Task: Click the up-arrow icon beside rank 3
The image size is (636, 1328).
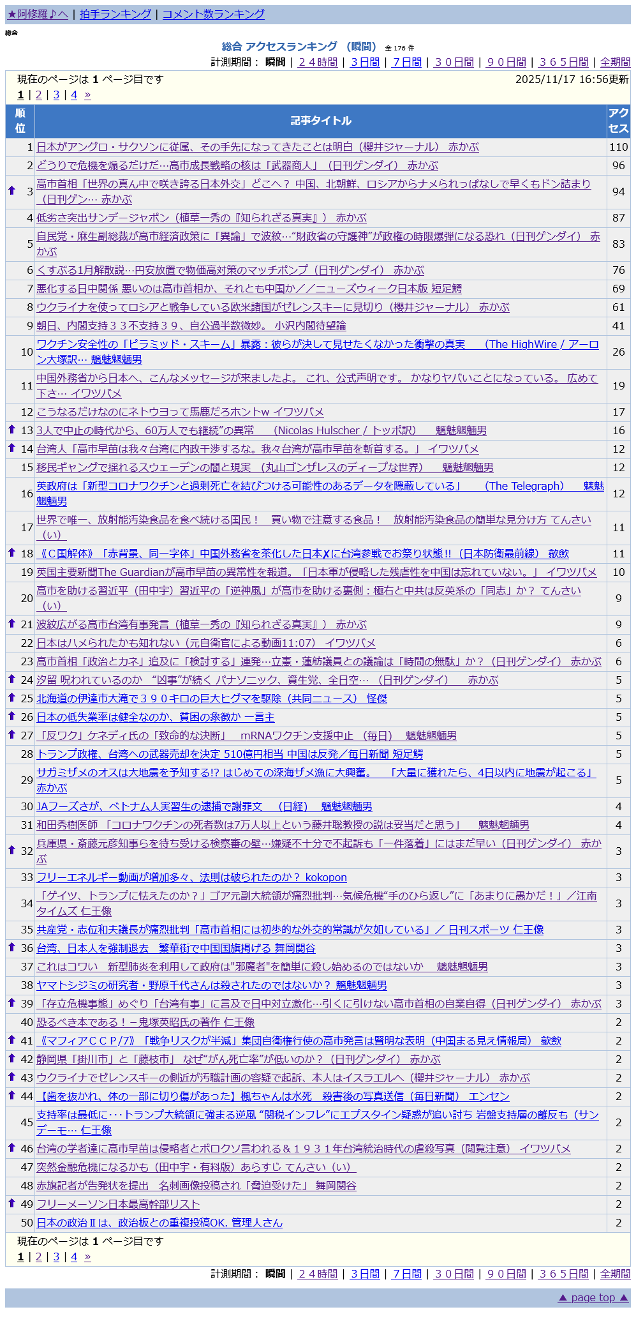Action: [11, 190]
